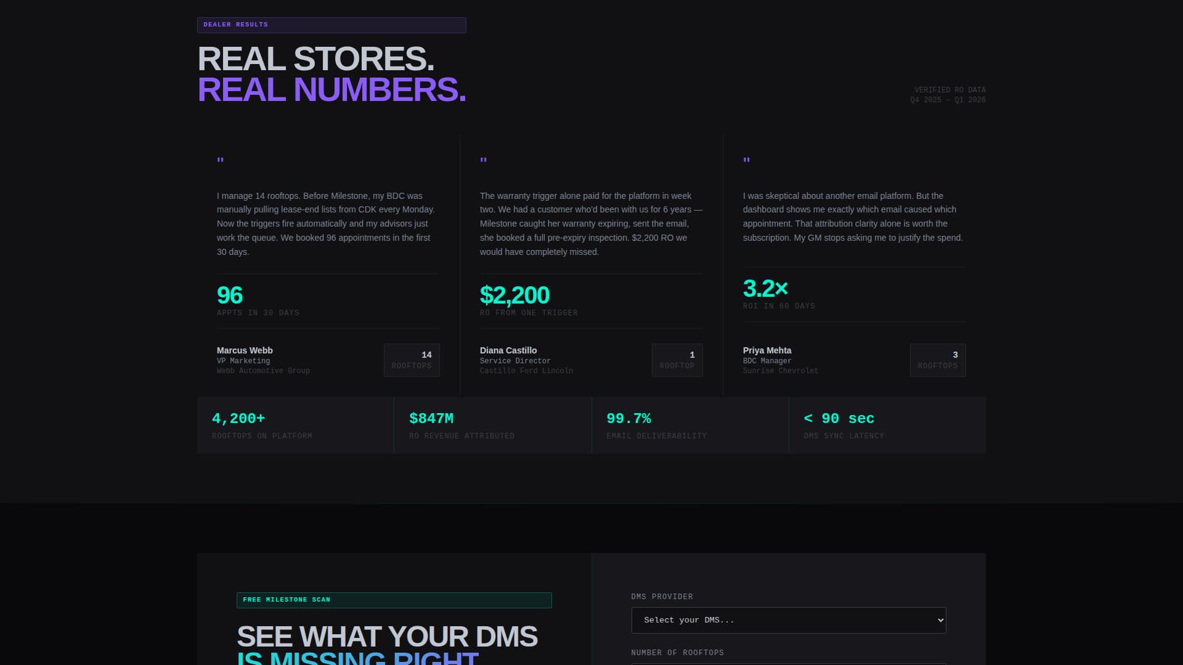This screenshot has height=665, width=1183.
Task: Click the $847M revenue figure
Action: (431, 419)
